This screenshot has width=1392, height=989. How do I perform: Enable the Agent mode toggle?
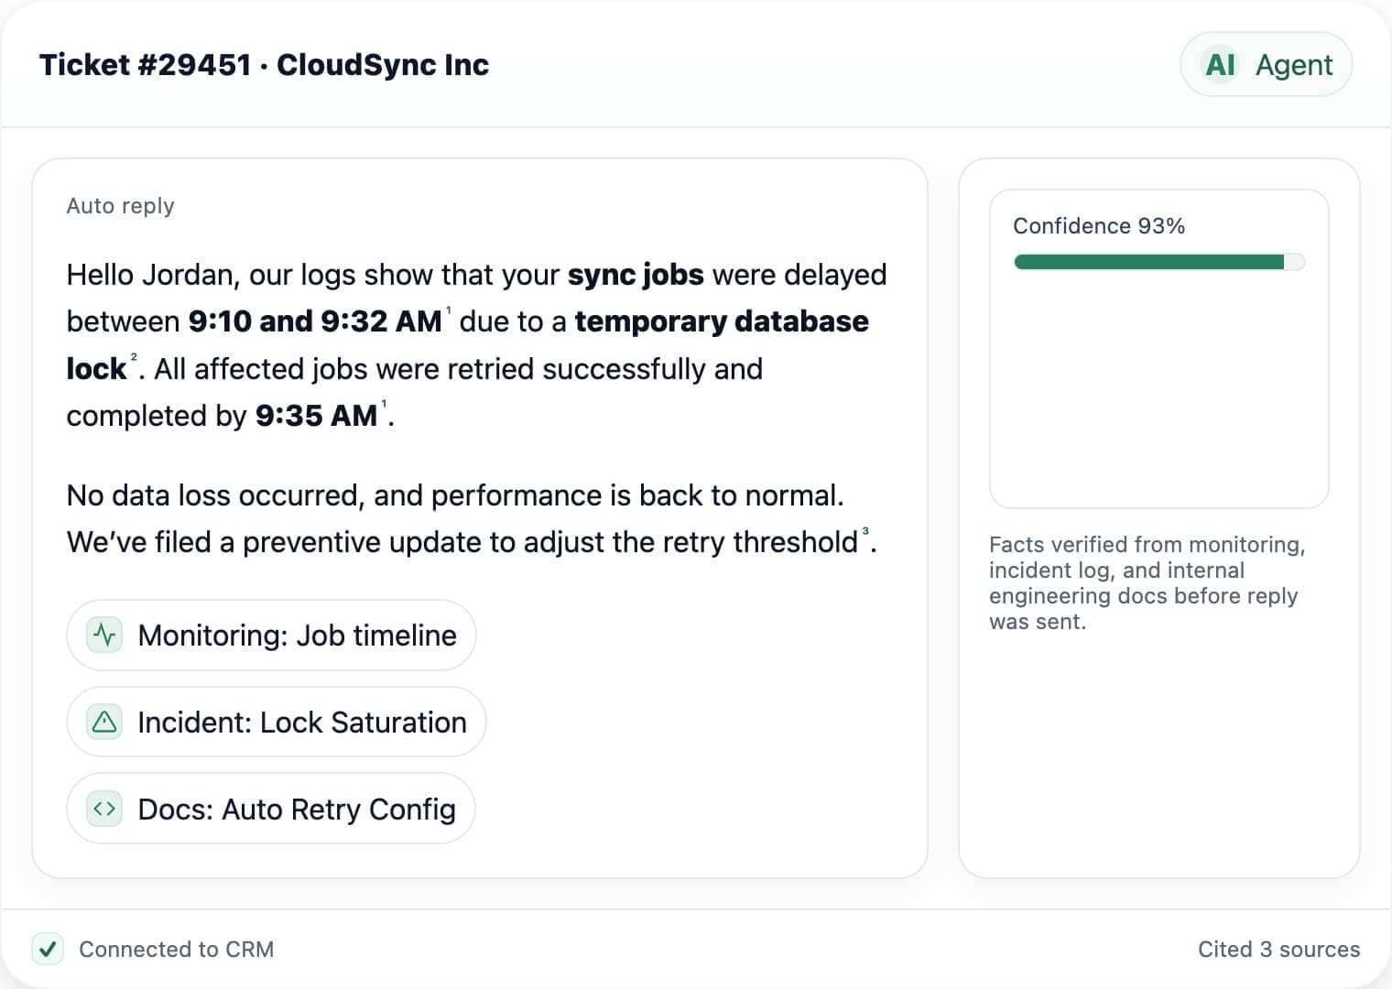coord(1267,64)
